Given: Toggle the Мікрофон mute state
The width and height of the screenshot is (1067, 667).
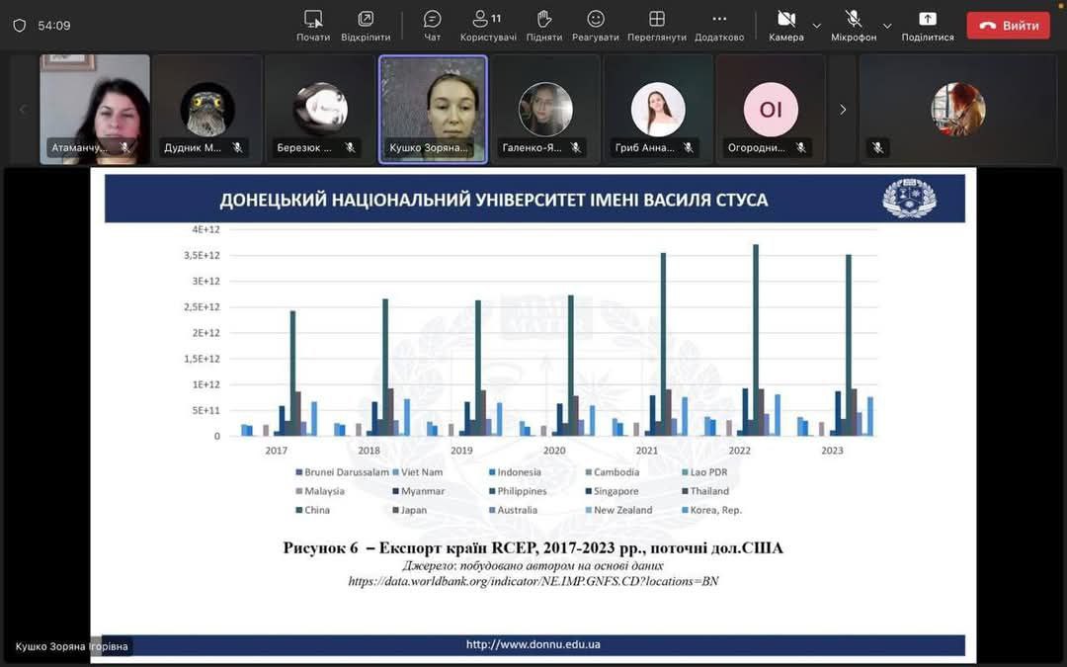Looking at the screenshot, I should coord(854,26).
